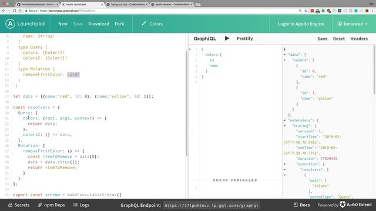Click the "name" field in the query
376x211 pixels.
(x=213, y=66)
